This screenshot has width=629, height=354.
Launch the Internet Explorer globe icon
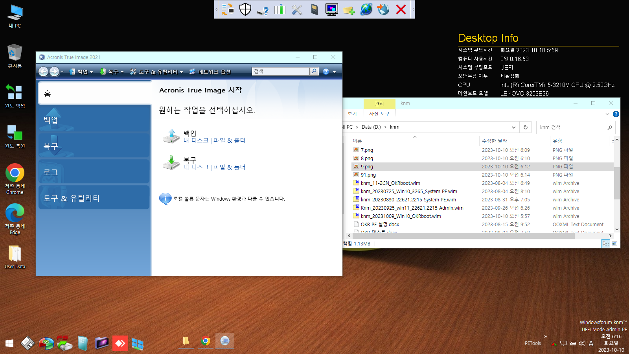pos(366,9)
